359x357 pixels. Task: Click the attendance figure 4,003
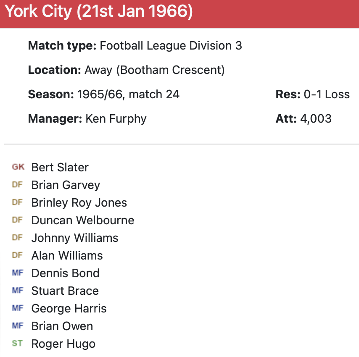(316, 118)
